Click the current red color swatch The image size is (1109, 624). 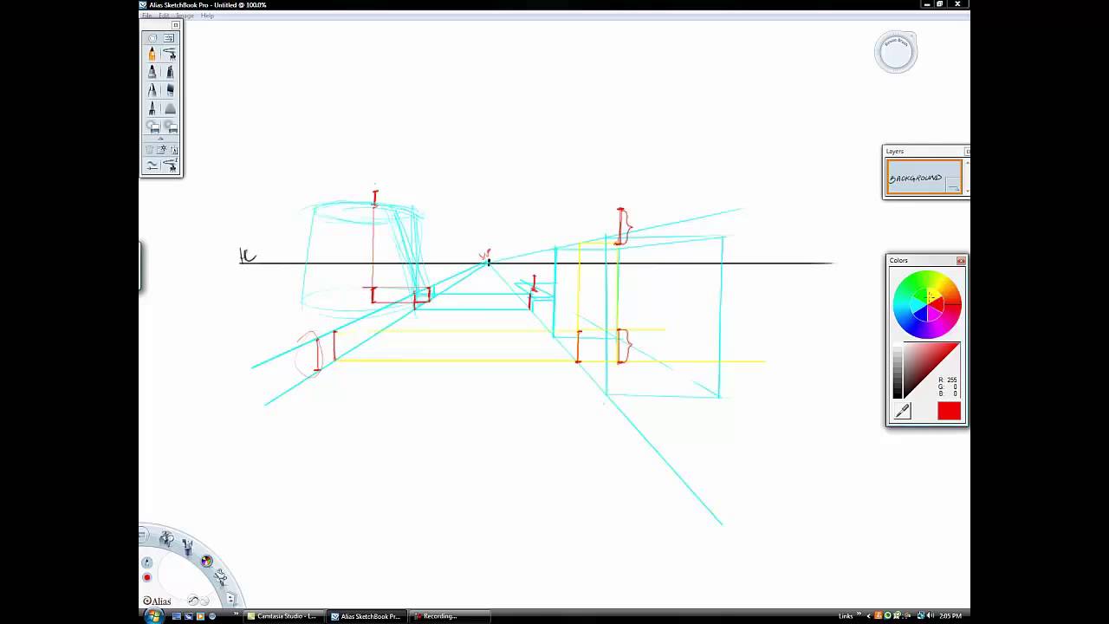click(x=949, y=411)
